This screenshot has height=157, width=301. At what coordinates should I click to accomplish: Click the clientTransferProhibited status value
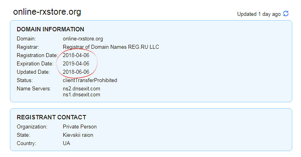pos(90,80)
